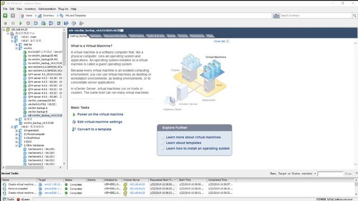Screen dimensions: 358x201
Task: Collapse the 192.168.64.20 root tree node
Action: (4, 30)
